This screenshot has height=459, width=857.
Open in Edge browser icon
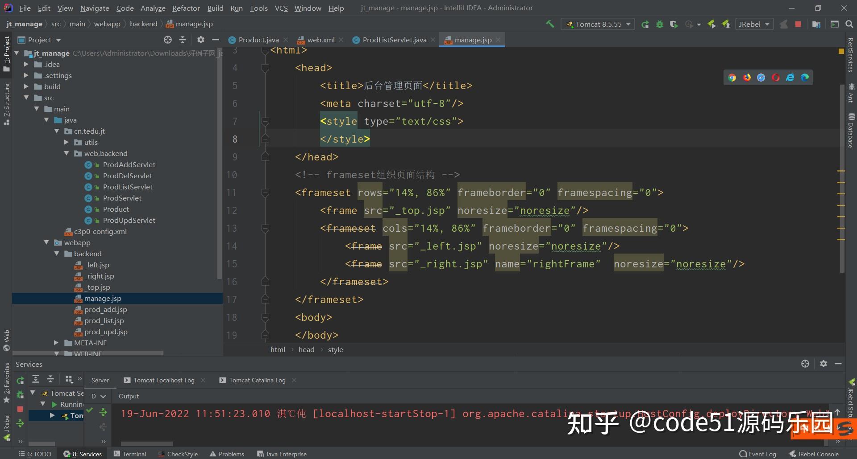805,78
